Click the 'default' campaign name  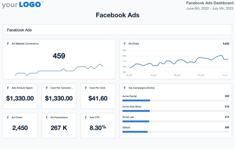[126, 127]
